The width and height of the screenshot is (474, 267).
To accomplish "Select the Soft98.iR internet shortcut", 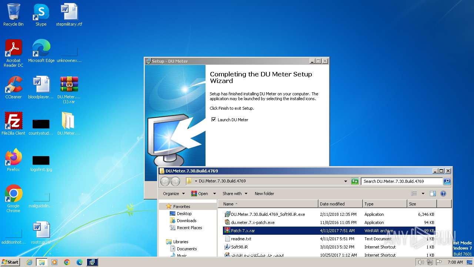I will [x=330, y=247].
